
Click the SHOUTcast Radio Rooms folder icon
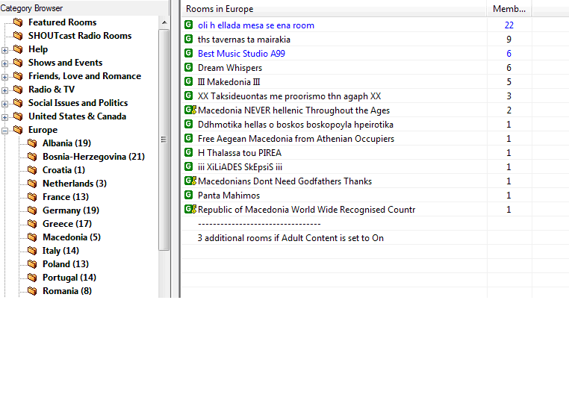click(x=18, y=36)
